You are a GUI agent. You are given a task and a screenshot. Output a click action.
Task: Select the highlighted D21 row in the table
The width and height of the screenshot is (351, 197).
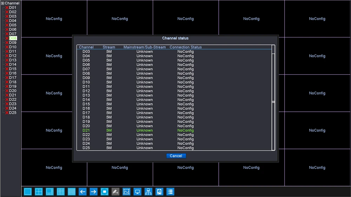click(x=174, y=130)
